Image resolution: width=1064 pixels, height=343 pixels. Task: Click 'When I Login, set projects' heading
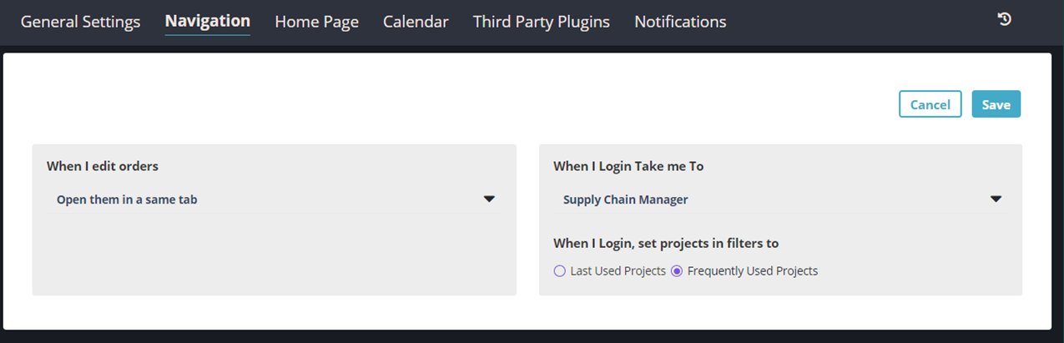point(666,243)
